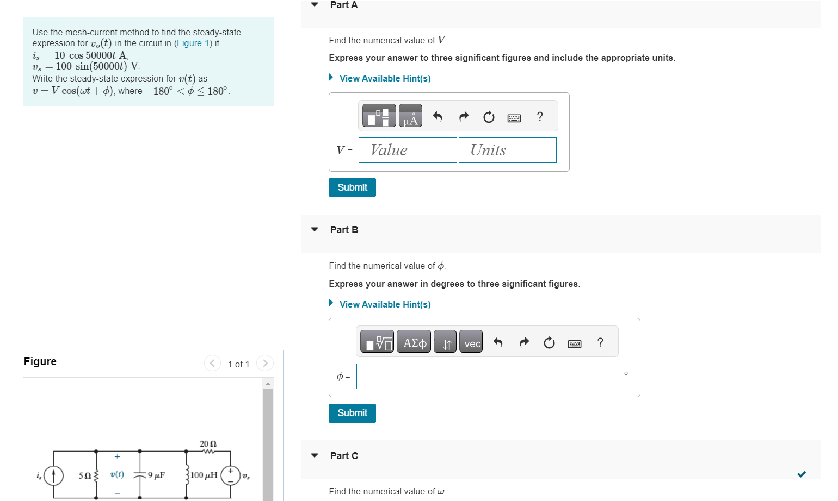
Task: Click the Value input field for V
Action: tap(408, 150)
